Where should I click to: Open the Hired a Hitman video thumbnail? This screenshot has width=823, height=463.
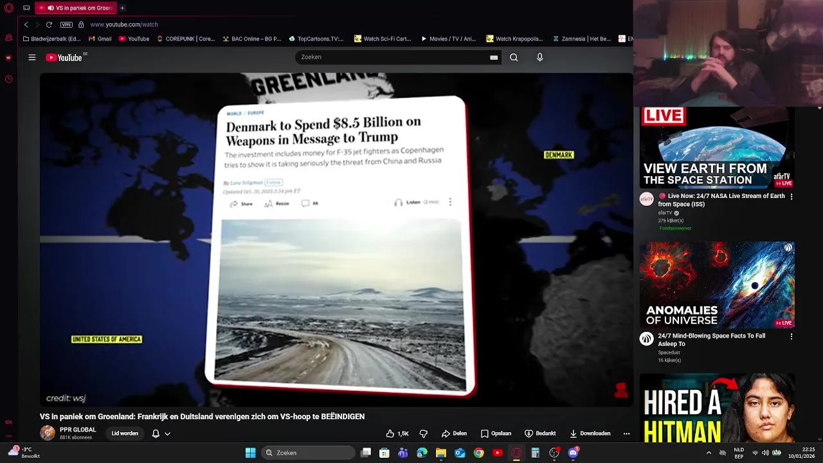pyautogui.click(x=717, y=408)
